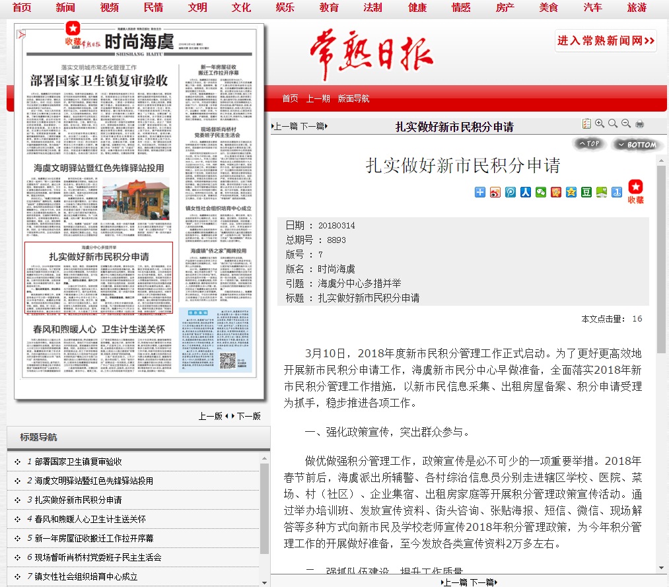Share article to Tencent Weibo
The width and height of the screenshot is (669, 587).
point(511,192)
